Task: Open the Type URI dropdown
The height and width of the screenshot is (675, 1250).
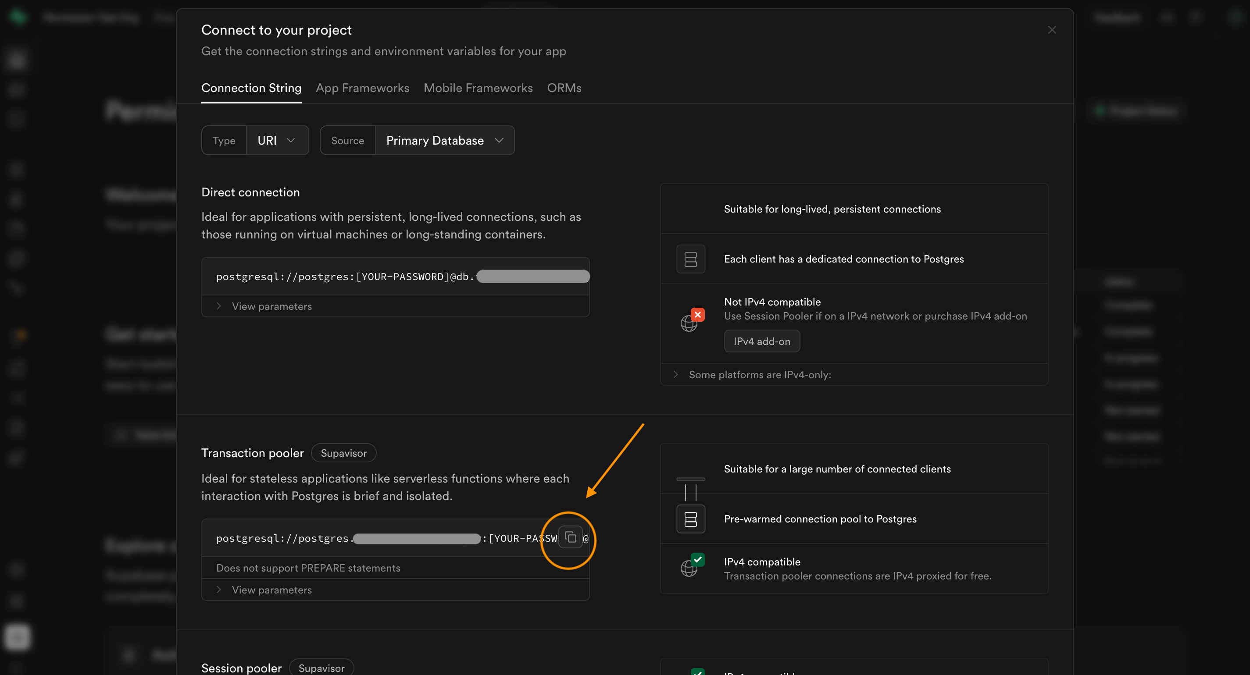Action: (x=277, y=141)
